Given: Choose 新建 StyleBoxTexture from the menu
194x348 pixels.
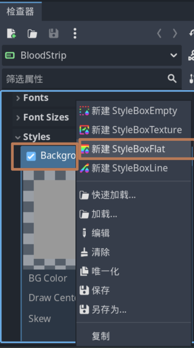Looking at the screenshot, I should click(134, 130).
